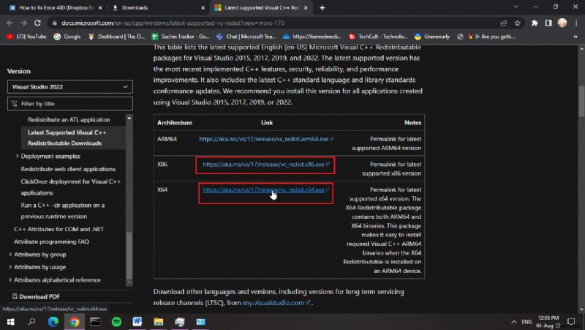Image resolution: width=585 pixels, height=330 pixels.
Task: Open the Chrome three-dot menu
Action: (x=576, y=23)
